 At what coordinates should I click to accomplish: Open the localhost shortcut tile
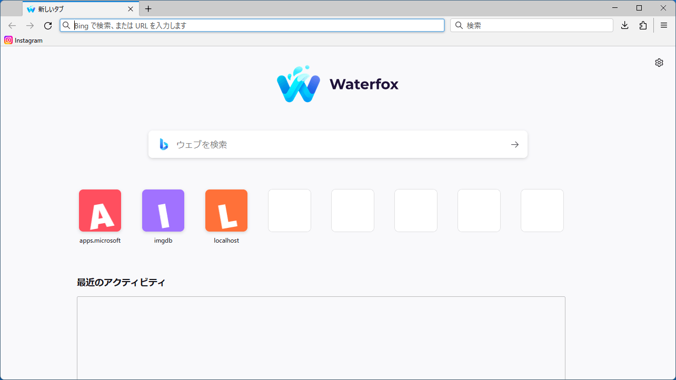226,211
